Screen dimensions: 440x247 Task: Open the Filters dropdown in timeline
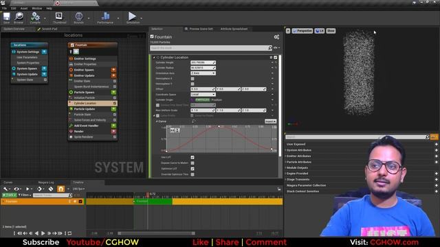click(24, 195)
